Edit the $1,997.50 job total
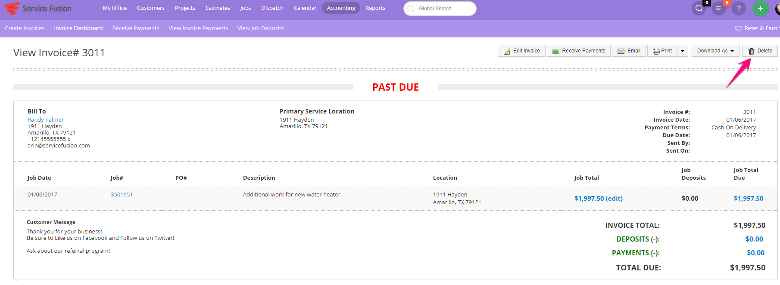 (598, 198)
